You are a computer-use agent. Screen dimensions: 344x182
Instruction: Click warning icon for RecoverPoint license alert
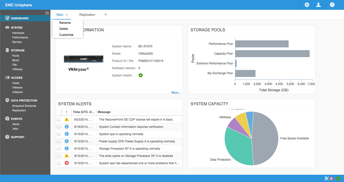click(x=66, y=120)
